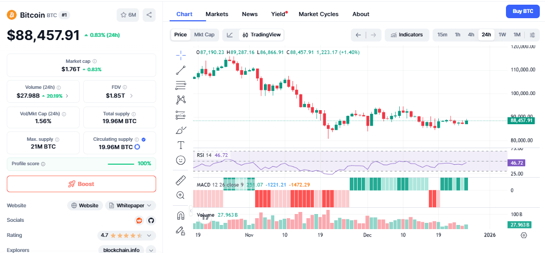Select the ruler measure tool
545x253 pixels.
[181, 181]
